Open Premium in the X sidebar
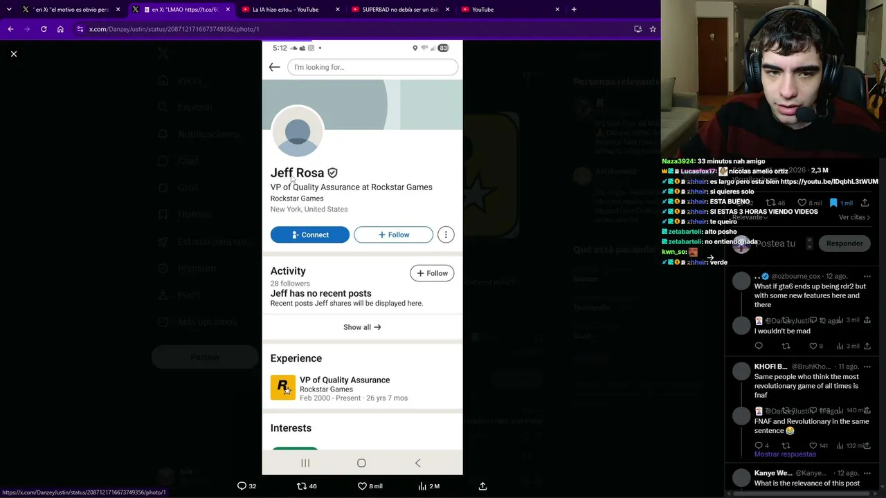886x498 pixels. coord(188,268)
